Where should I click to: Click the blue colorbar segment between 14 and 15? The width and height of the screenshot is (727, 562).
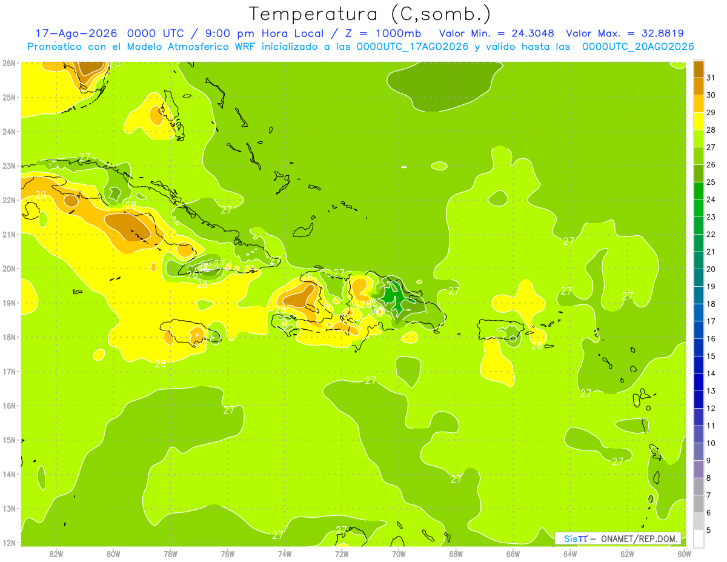699,365
